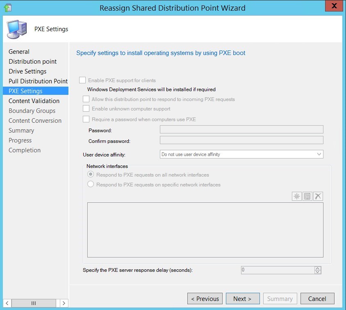Enable PXE support for clients
The width and height of the screenshot is (346, 310).
tap(82, 80)
